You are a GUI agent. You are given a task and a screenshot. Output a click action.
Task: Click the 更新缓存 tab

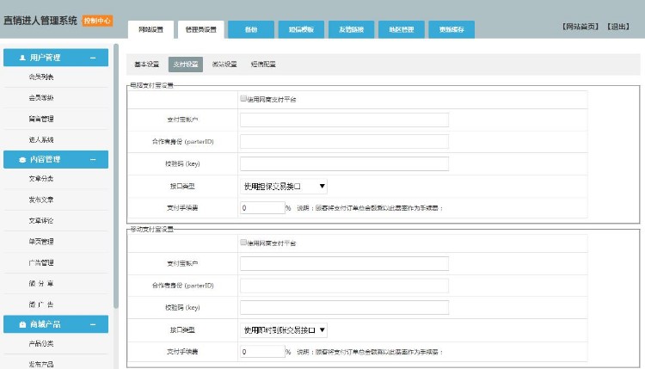click(451, 29)
